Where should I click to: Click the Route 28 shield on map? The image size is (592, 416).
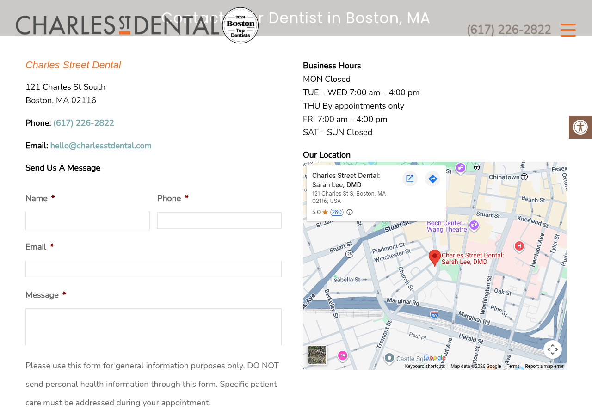(350, 254)
